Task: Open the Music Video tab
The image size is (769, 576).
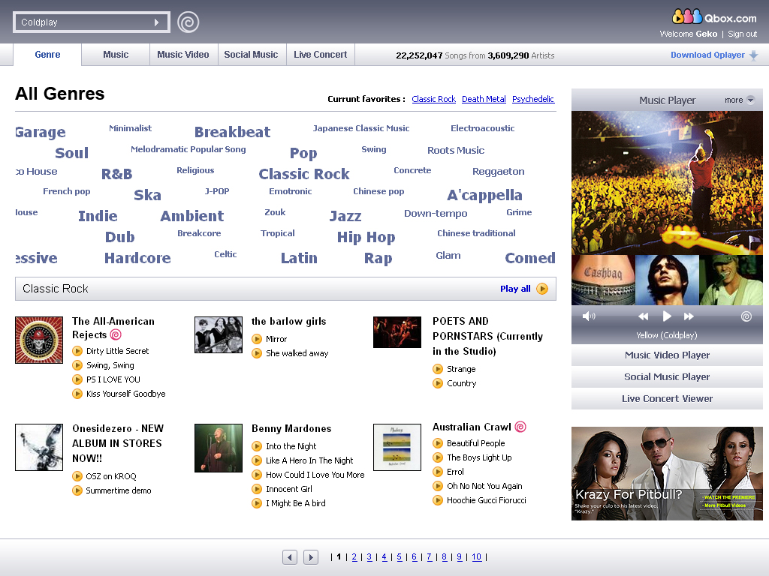Action: pyautogui.click(x=183, y=54)
